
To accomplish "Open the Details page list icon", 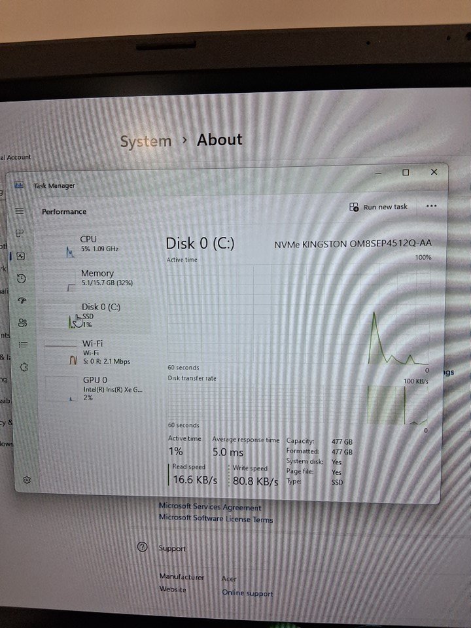I will (x=24, y=345).
